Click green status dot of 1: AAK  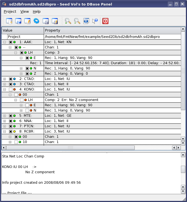pyautogui.click(x=14, y=42)
